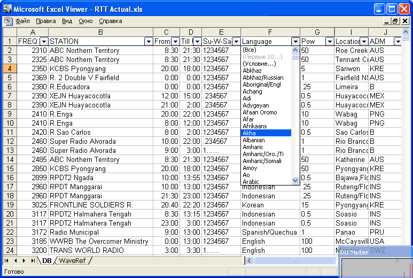The image size is (413, 278).
Task: Click the Excel document icon in menu bar
Action: (8, 21)
